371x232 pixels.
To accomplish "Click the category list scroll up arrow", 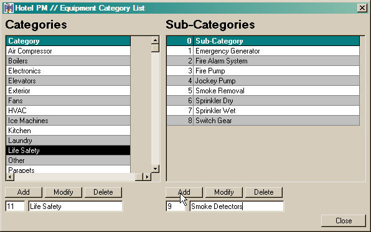I will [155, 40].
